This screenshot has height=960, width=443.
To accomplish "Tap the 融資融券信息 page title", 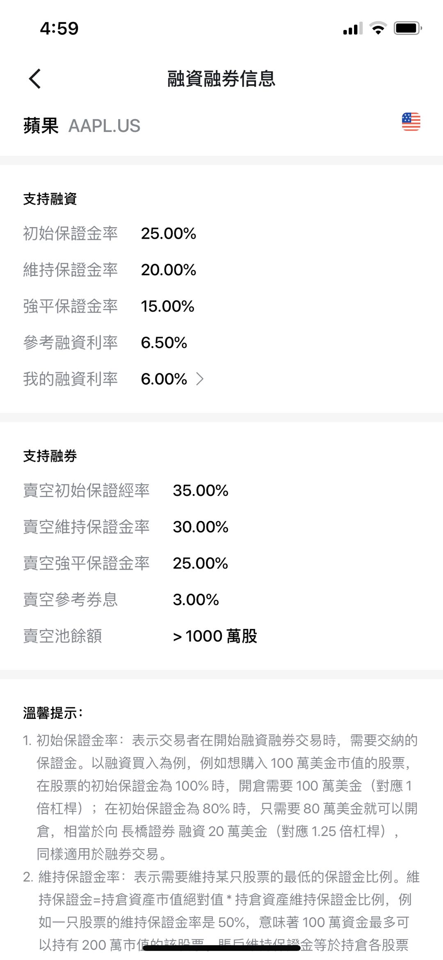I will pos(221,78).
